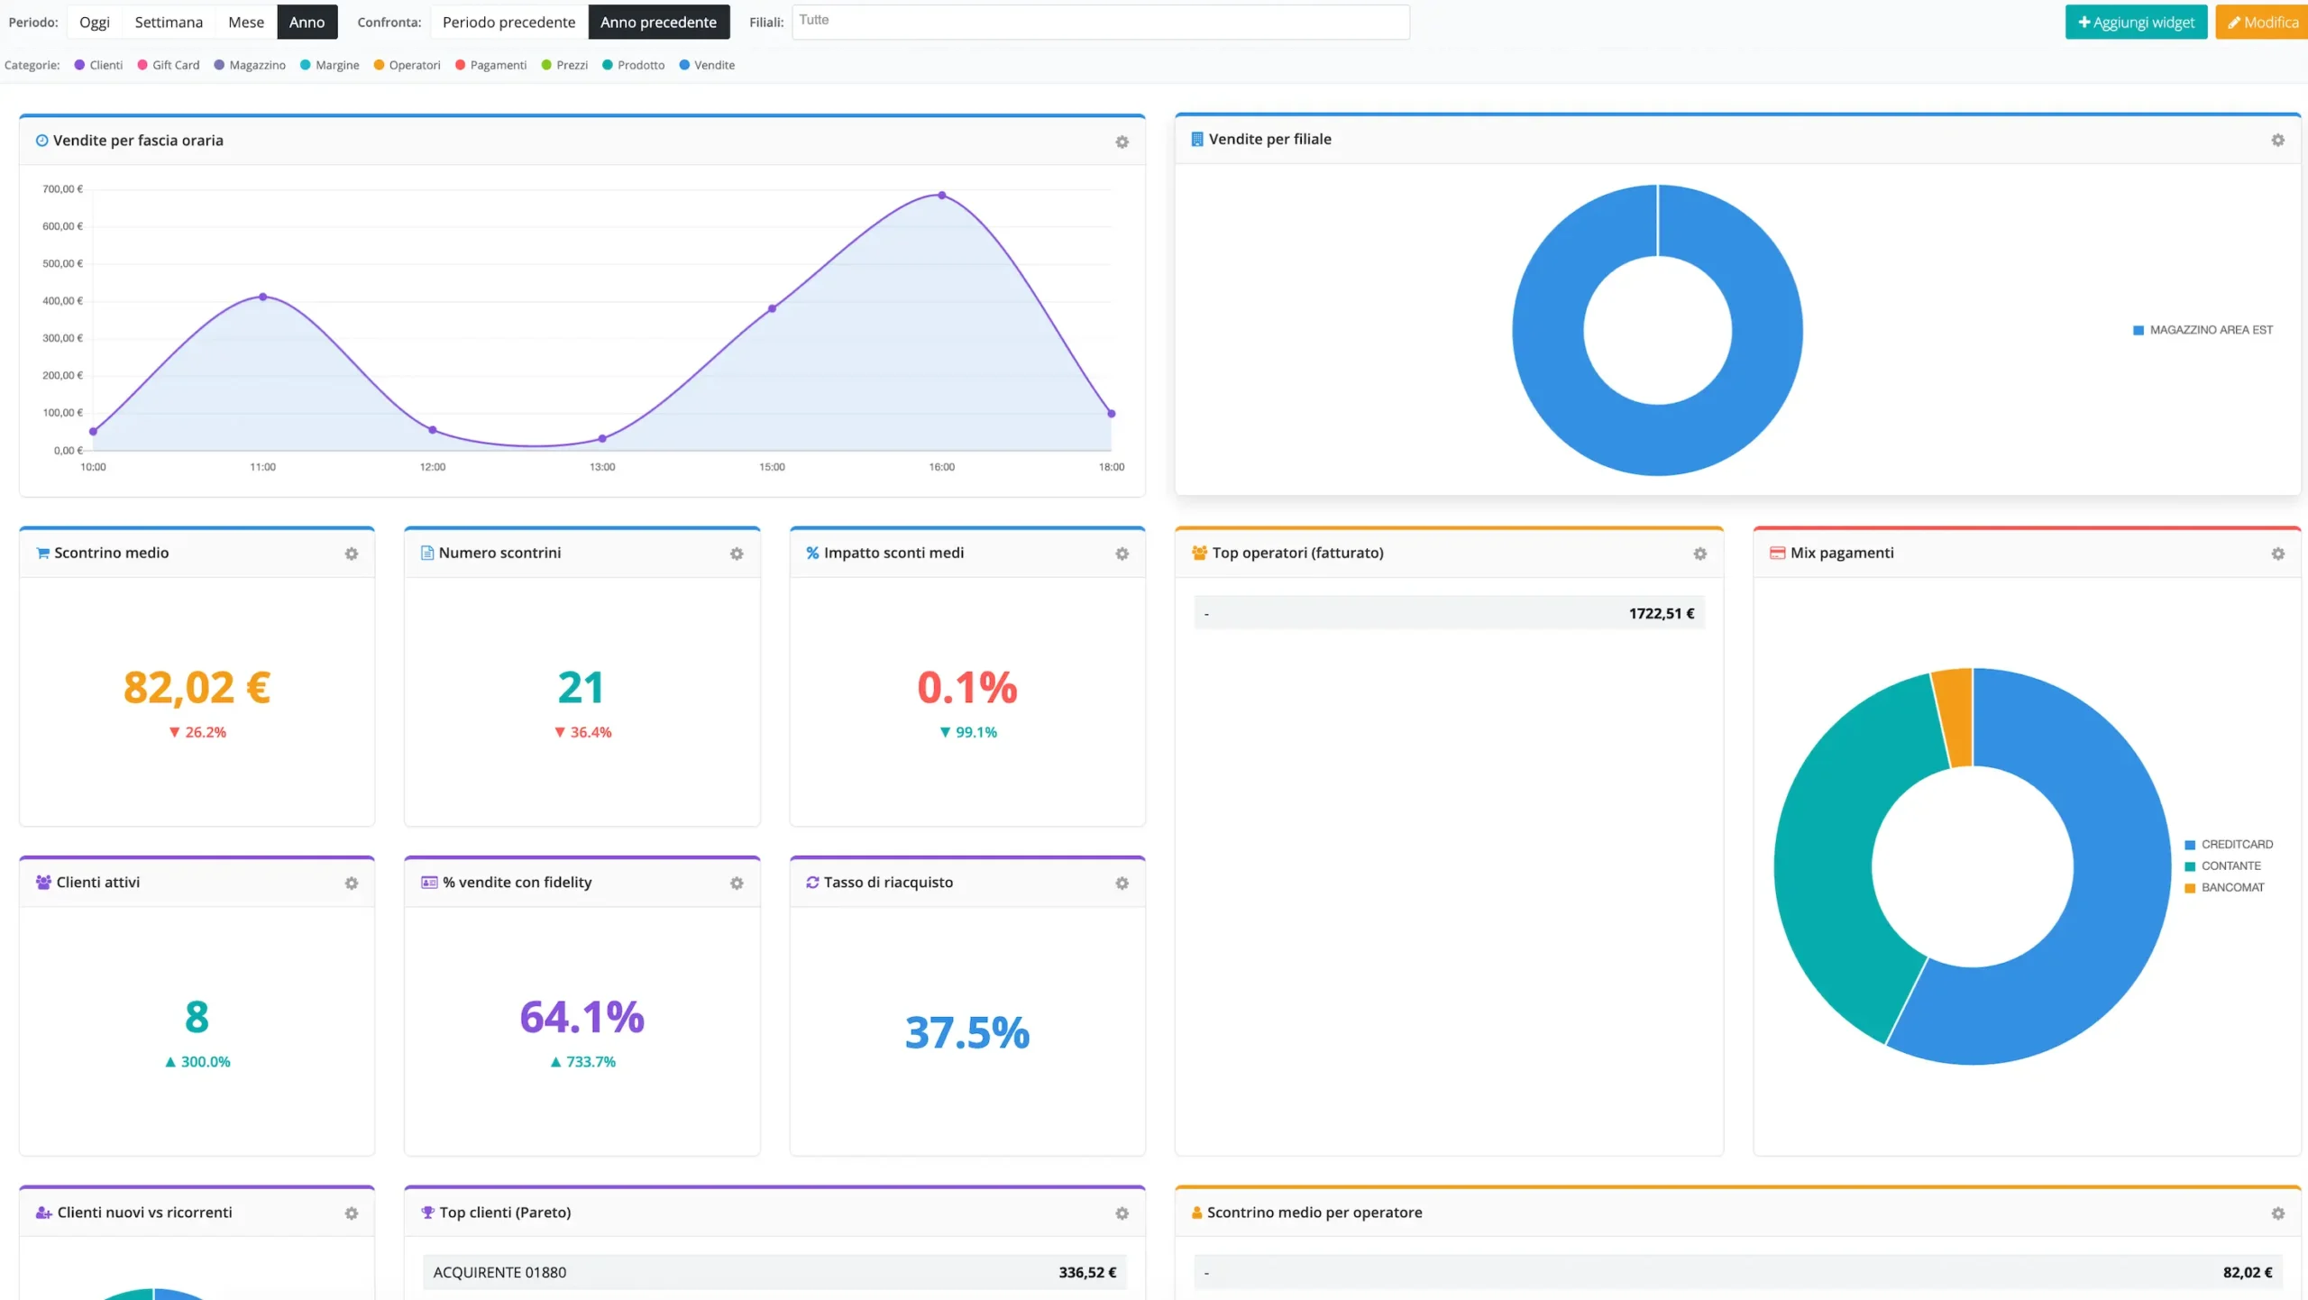Click gear on Clienti attivi widget
This screenshot has width=2308, height=1300.
point(352,883)
